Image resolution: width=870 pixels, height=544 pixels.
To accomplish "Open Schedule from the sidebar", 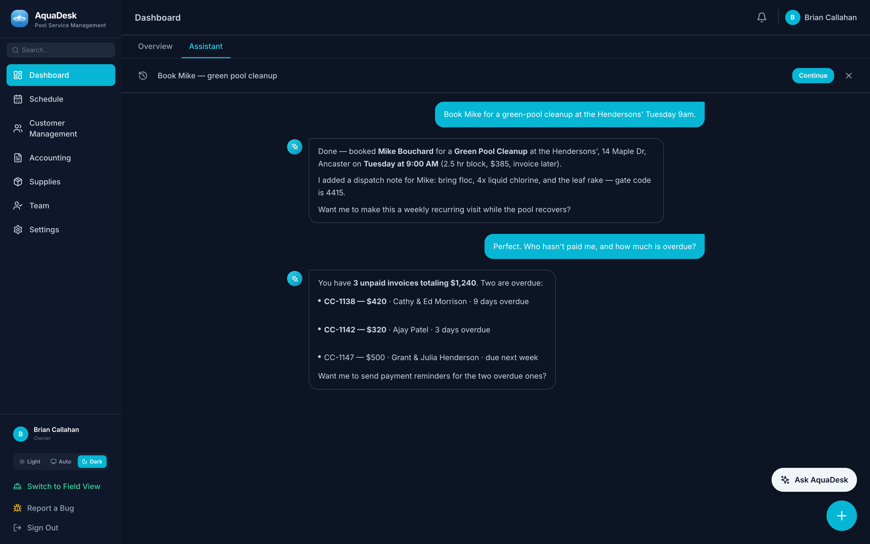I will click(x=61, y=99).
